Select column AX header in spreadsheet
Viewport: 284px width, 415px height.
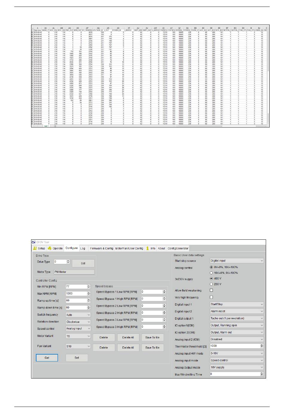pyautogui.click(x=164, y=28)
